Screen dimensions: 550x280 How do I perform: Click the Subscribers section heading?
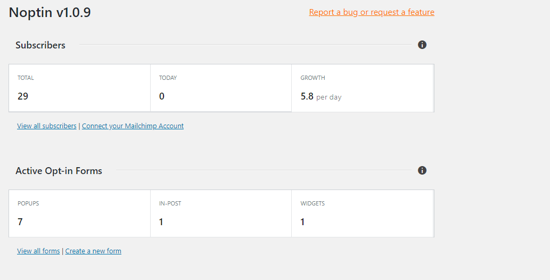[x=40, y=45]
